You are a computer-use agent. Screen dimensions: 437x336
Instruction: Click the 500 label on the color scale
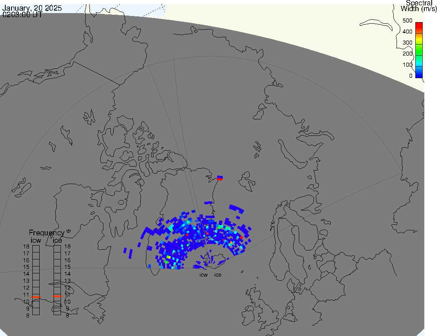click(408, 20)
